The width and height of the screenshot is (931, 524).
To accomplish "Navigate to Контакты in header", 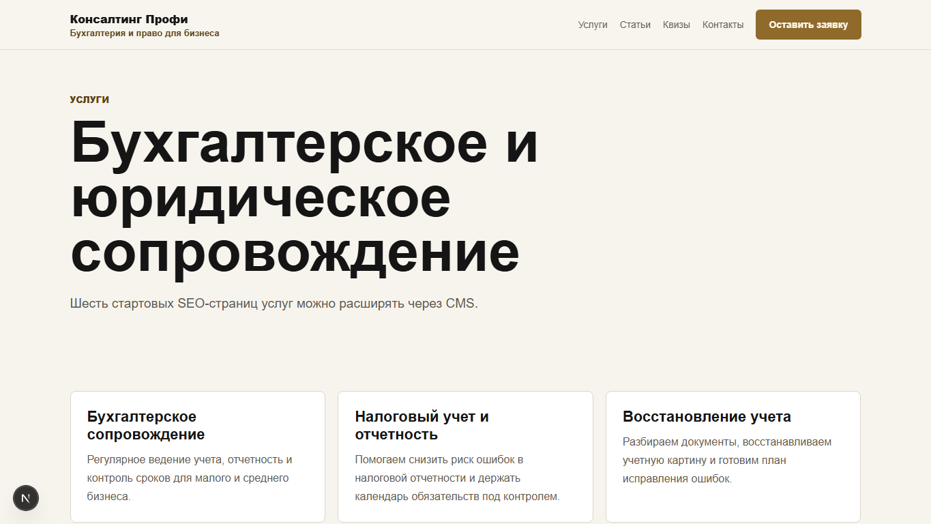I will 723,25.
